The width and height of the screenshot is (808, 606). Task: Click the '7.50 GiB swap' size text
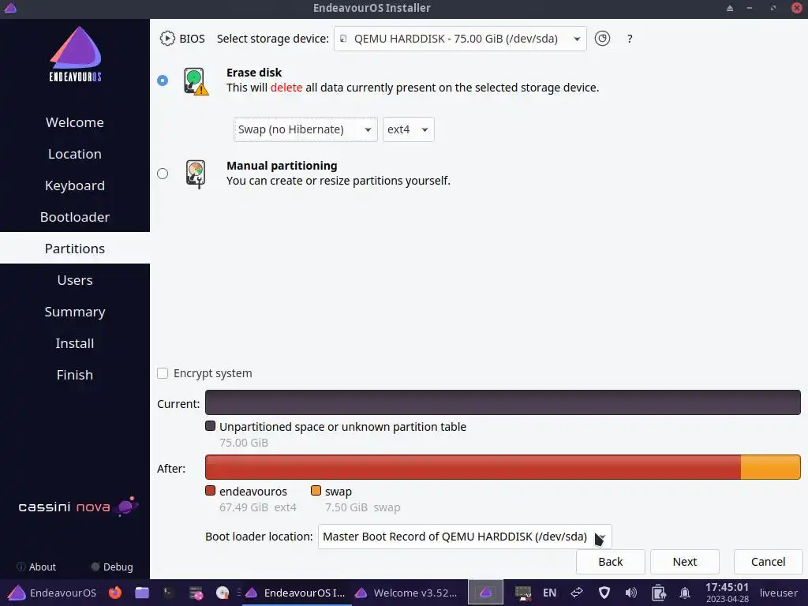363,507
